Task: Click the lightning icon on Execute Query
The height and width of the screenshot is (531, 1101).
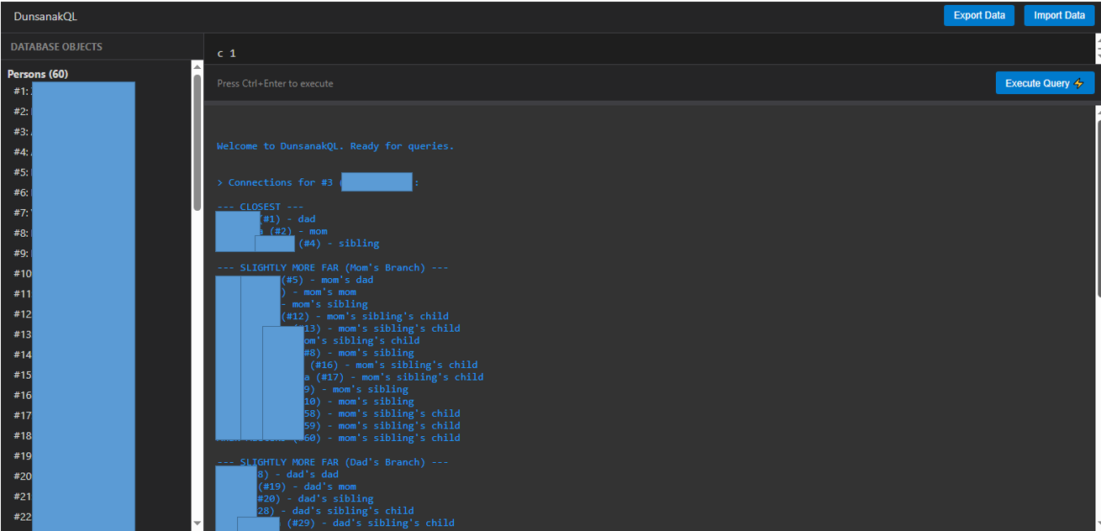Action: coord(1079,83)
